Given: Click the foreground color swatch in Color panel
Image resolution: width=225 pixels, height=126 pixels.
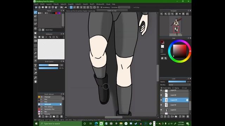Looking at the screenshot, I should (x=162, y=42).
